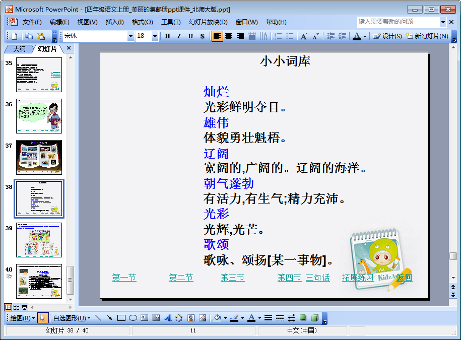
Task: Open toolbar font color dropdown arrow
Action: click(365, 36)
